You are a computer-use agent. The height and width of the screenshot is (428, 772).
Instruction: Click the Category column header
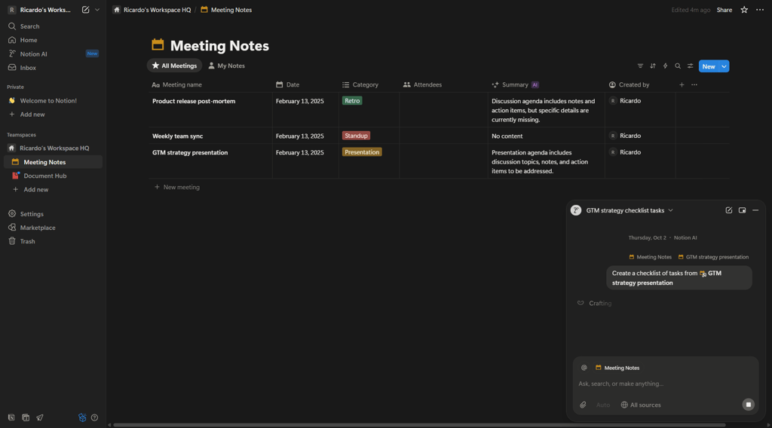(369, 84)
